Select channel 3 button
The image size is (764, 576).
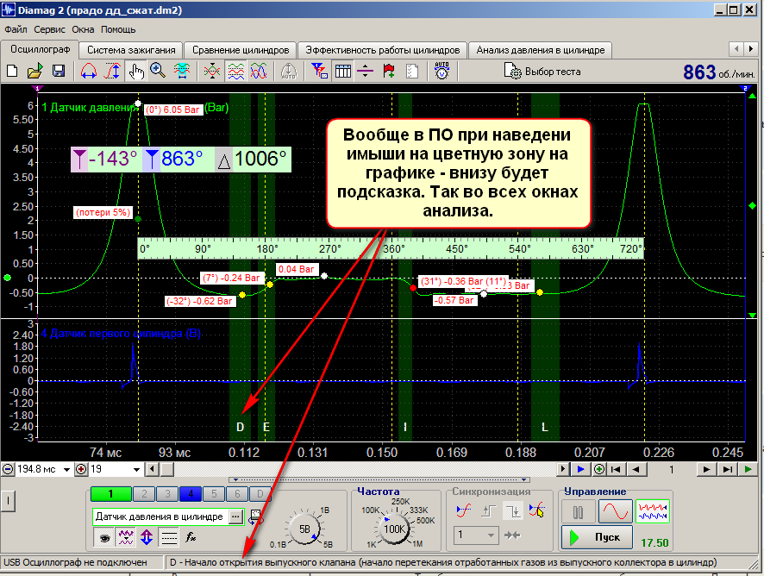[x=167, y=494]
